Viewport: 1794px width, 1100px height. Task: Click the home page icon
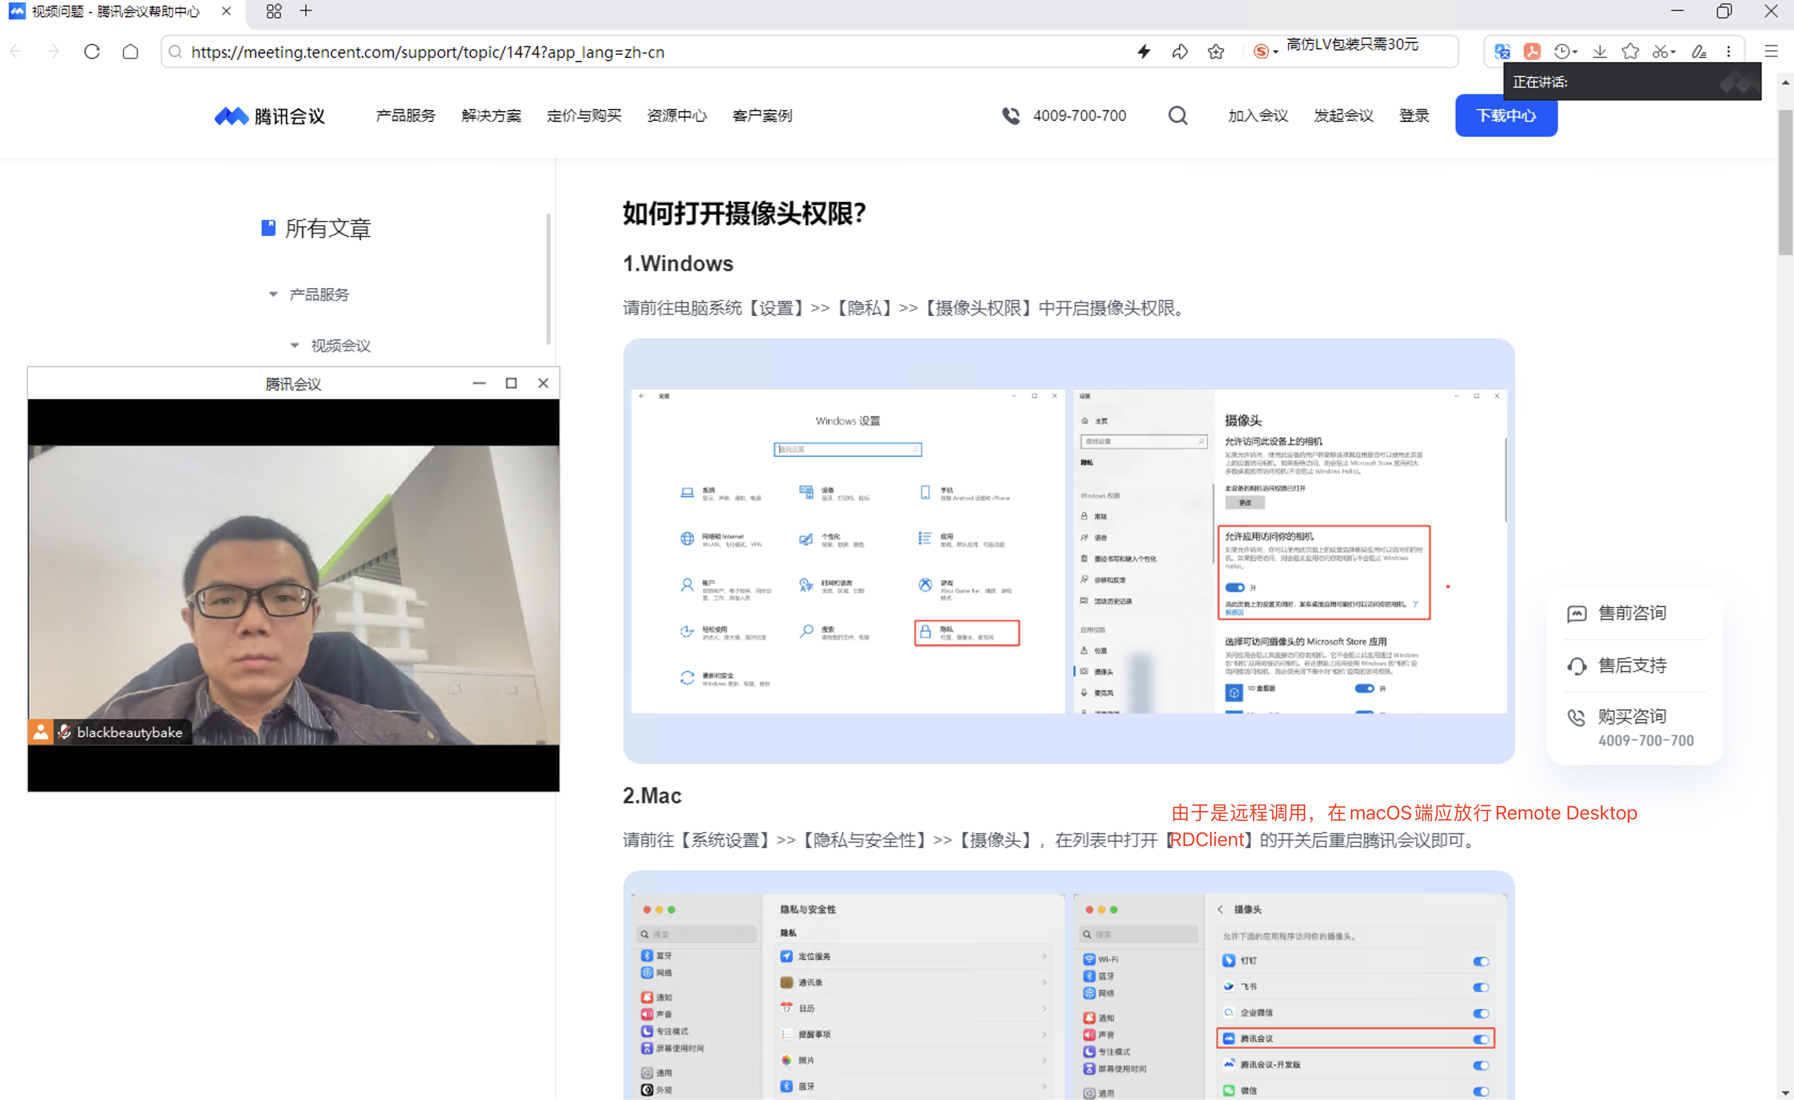coord(130,52)
